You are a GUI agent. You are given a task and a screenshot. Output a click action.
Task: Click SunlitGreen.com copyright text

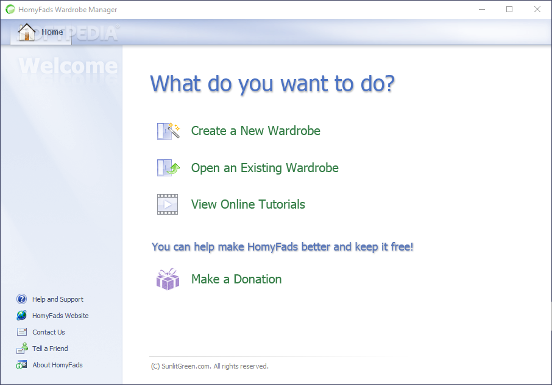pyautogui.click(x=210, y=366)
